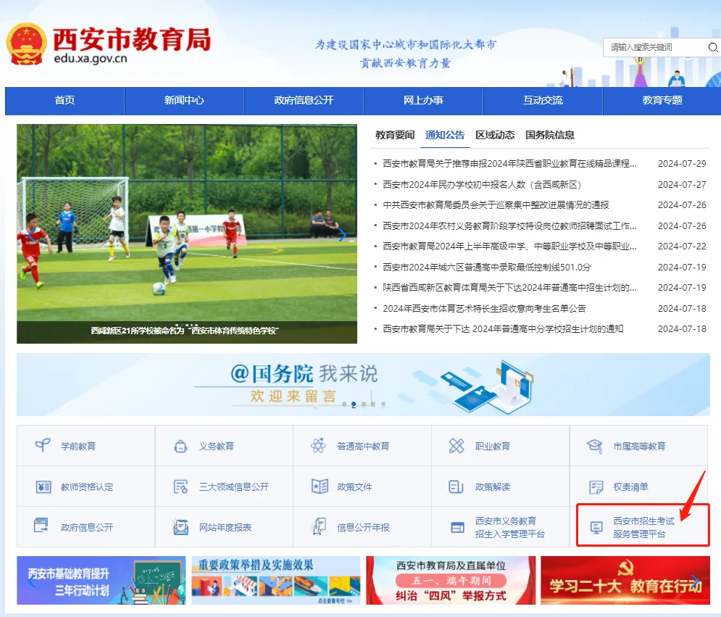Open 教育专题 navigation menu
The height and width of the screenshot is (617, 721).
662,100
